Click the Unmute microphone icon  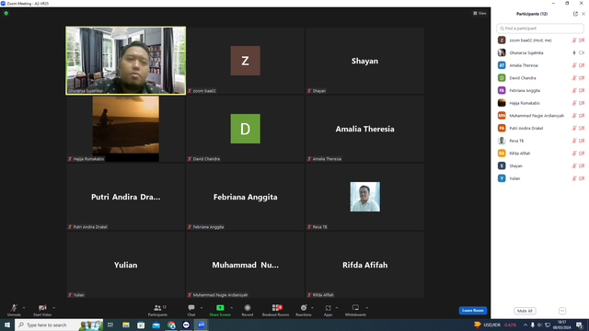(x=14, y=308)
